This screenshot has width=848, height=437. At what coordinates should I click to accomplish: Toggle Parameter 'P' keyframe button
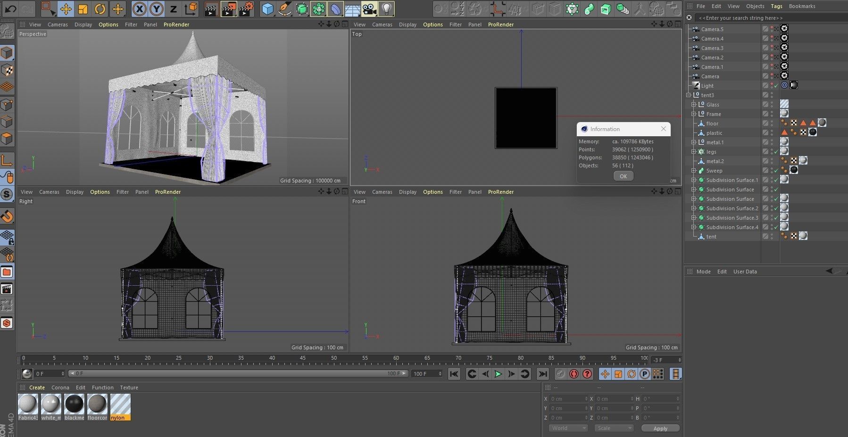tap(645, 374)
